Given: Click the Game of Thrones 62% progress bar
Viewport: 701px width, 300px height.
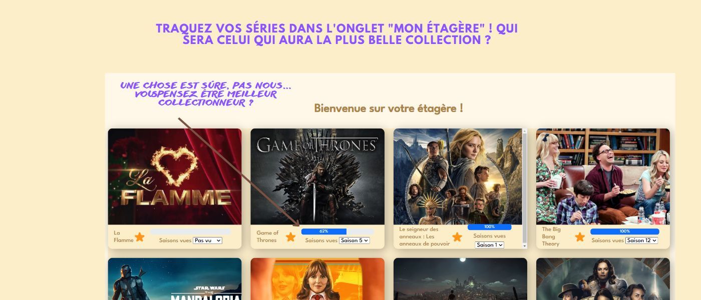Looking at the screenshot, I should (x=337, y=231).
